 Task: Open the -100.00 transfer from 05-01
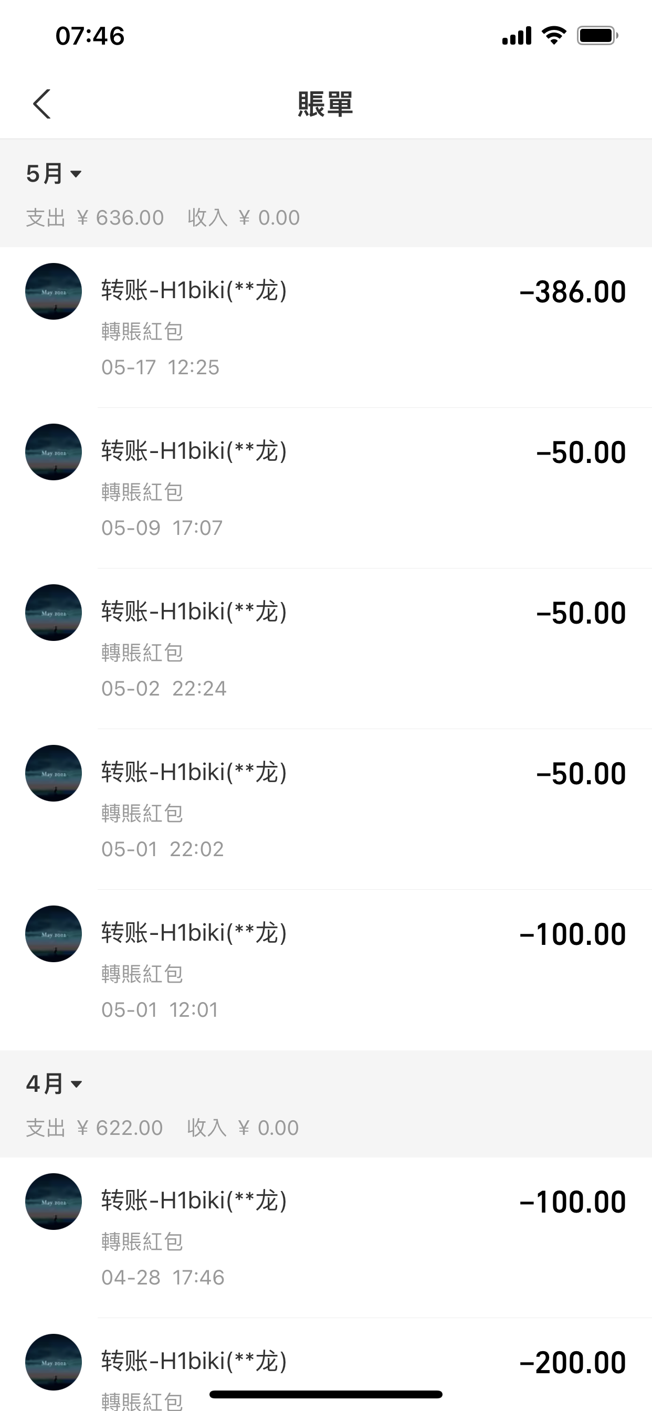pyautogui.click(x=326, y=970)
